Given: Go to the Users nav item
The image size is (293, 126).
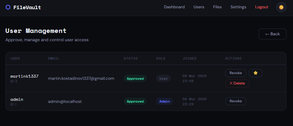Looking at the screenshot, I should tap(199, 7).
